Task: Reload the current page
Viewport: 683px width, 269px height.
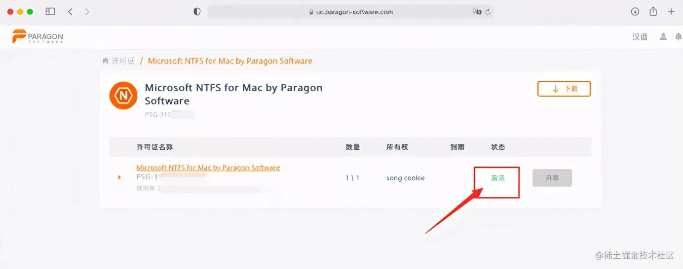Action: coord(488,12)
